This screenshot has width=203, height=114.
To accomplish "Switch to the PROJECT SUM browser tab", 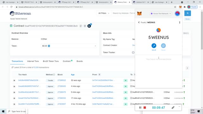I will [29, 2].
